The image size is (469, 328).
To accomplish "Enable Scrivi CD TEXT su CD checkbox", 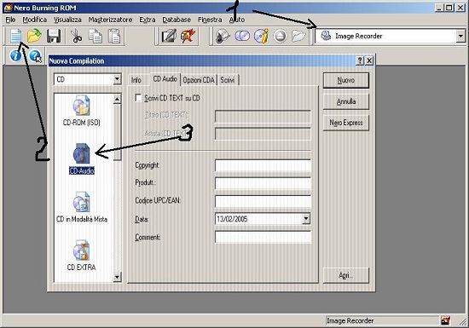I will point(138,98).
